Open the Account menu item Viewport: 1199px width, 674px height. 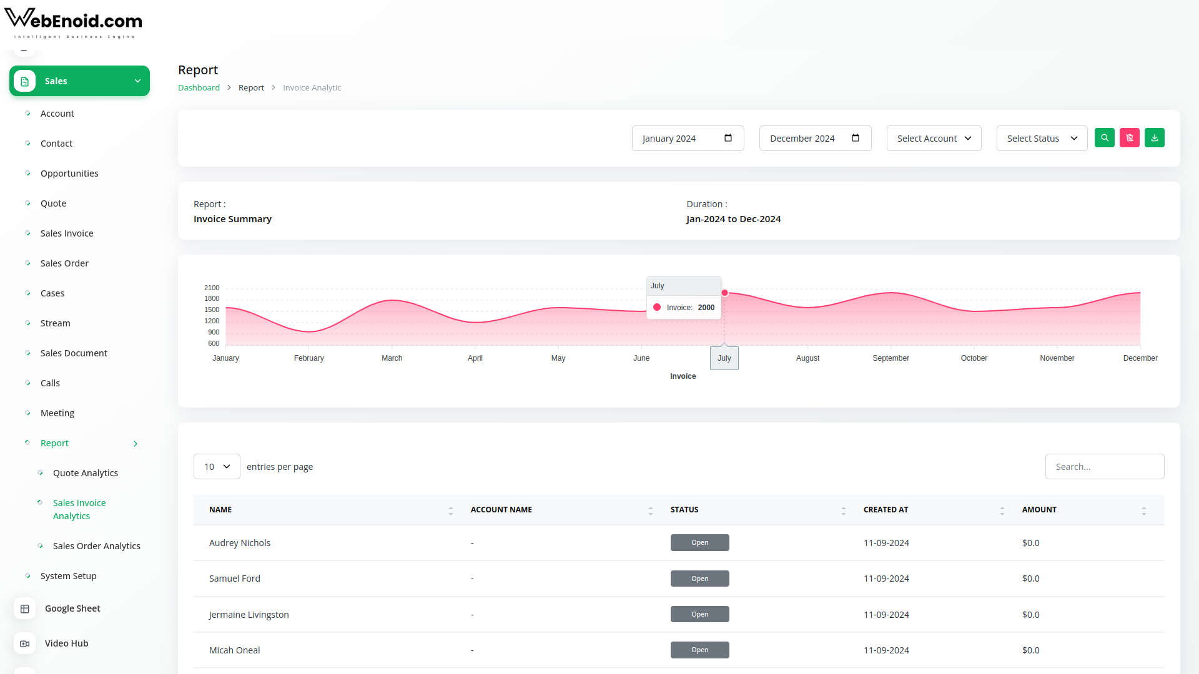57,114
